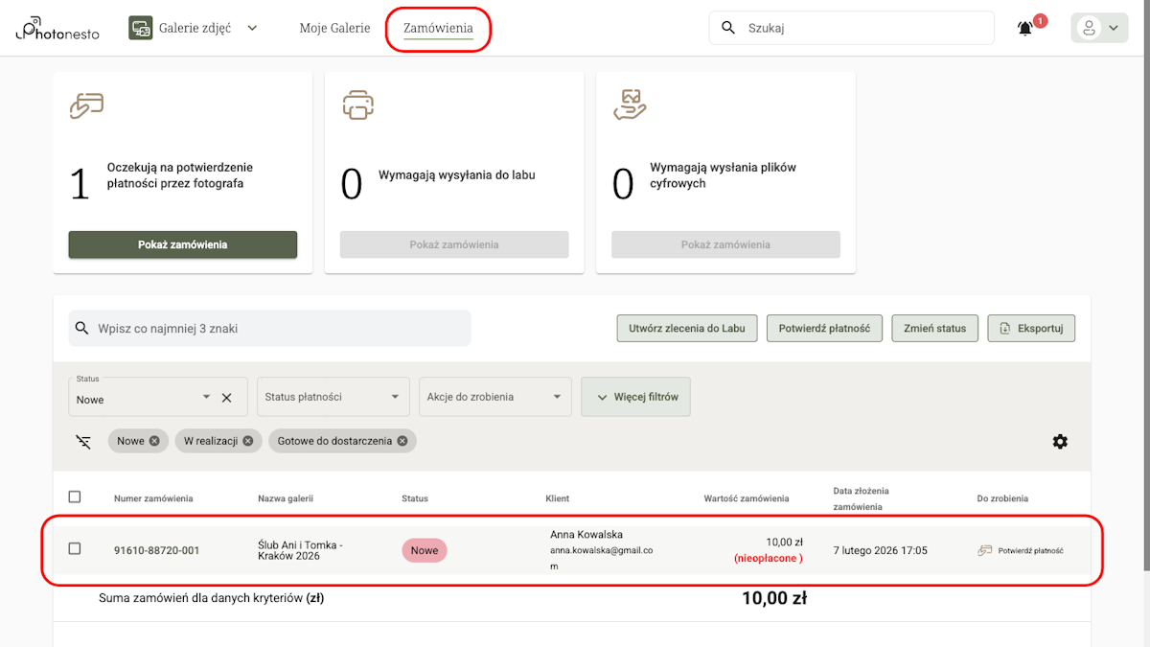The image size is (1150, 647).
Task: Click the orders search field
Action: tap(278, 329)
